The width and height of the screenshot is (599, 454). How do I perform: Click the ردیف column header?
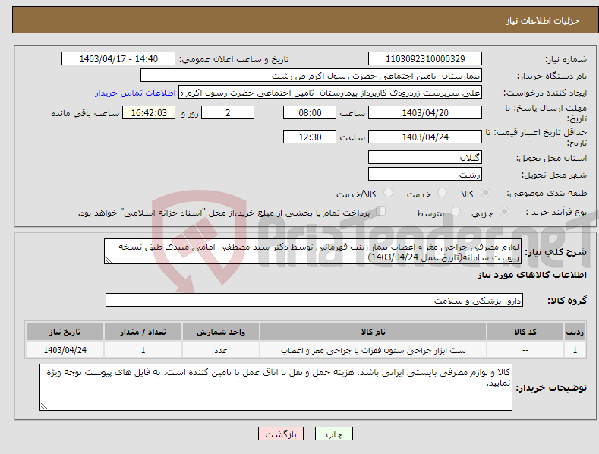[x=575, y=332]
